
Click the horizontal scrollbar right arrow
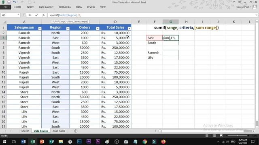253,131
